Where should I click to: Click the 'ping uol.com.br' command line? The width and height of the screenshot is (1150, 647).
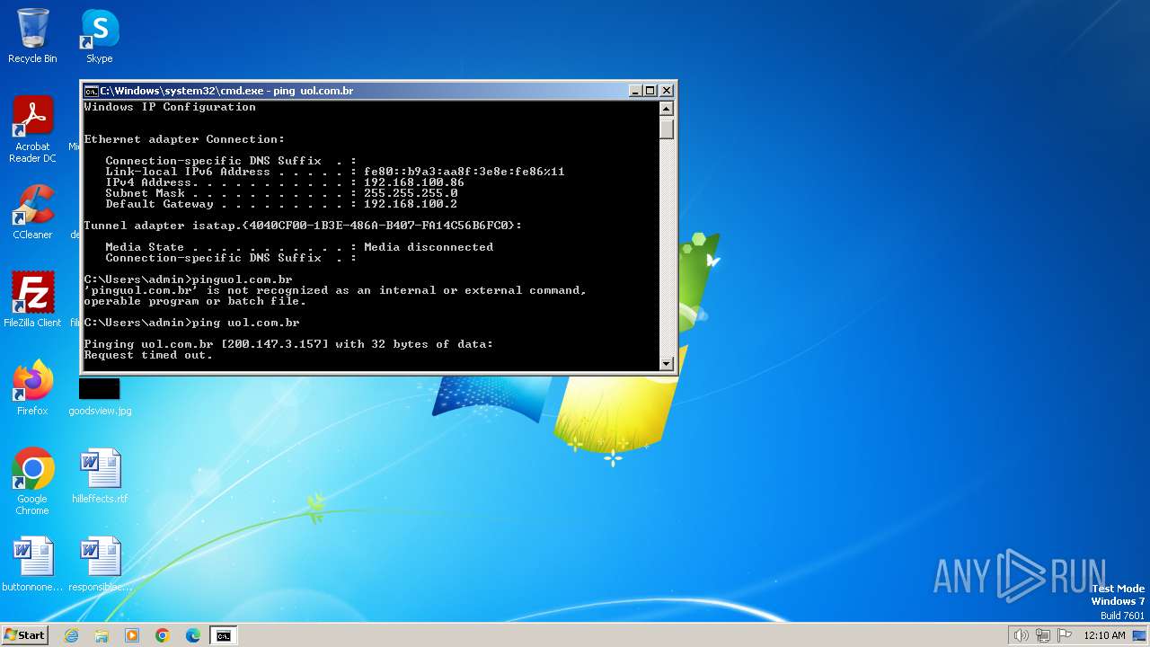[x=191, y=323]
